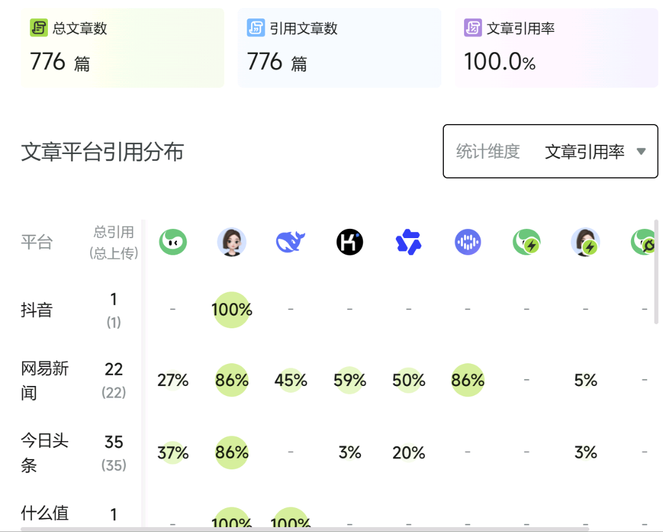Image resolution: width=663 pixels, height=532 pixels.
Task: Select the purple sound-wave model icon
Action: coord(468,242)
